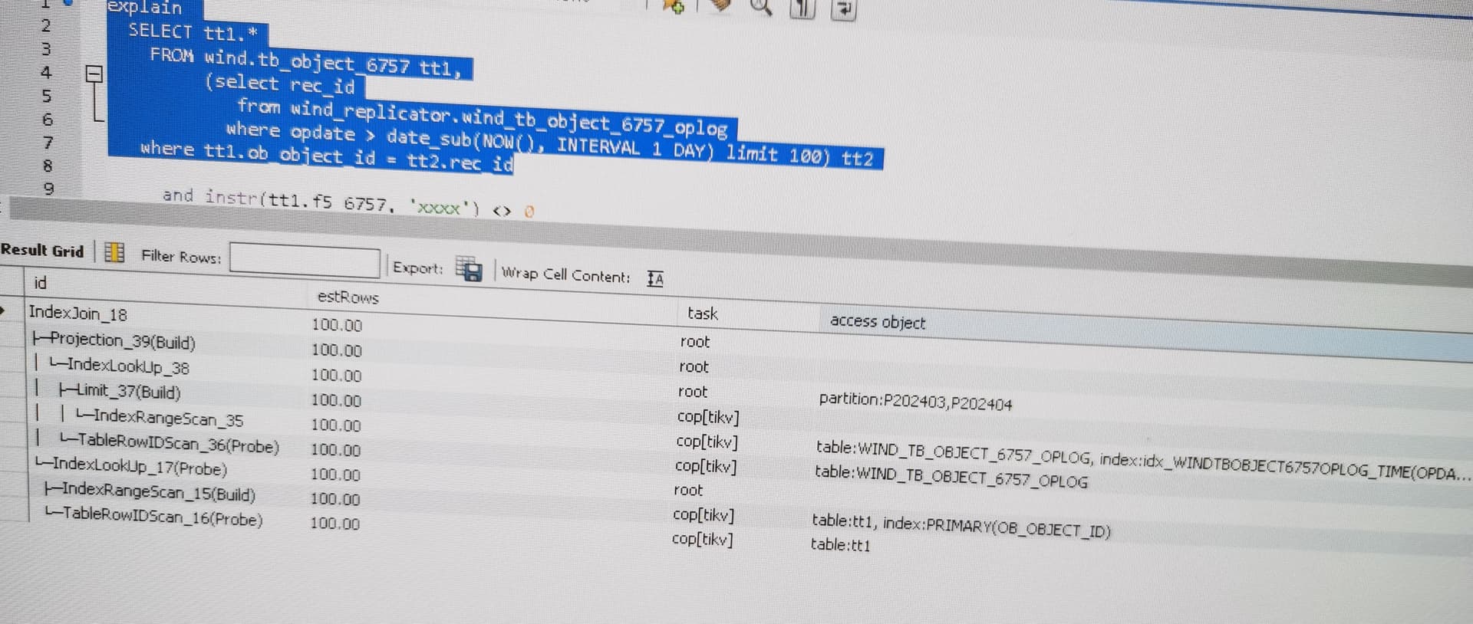Click the wind_replicator oplog table line

483,117
